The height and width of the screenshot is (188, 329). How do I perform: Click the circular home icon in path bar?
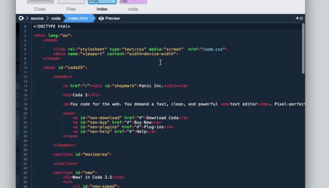tap(21, 18)
